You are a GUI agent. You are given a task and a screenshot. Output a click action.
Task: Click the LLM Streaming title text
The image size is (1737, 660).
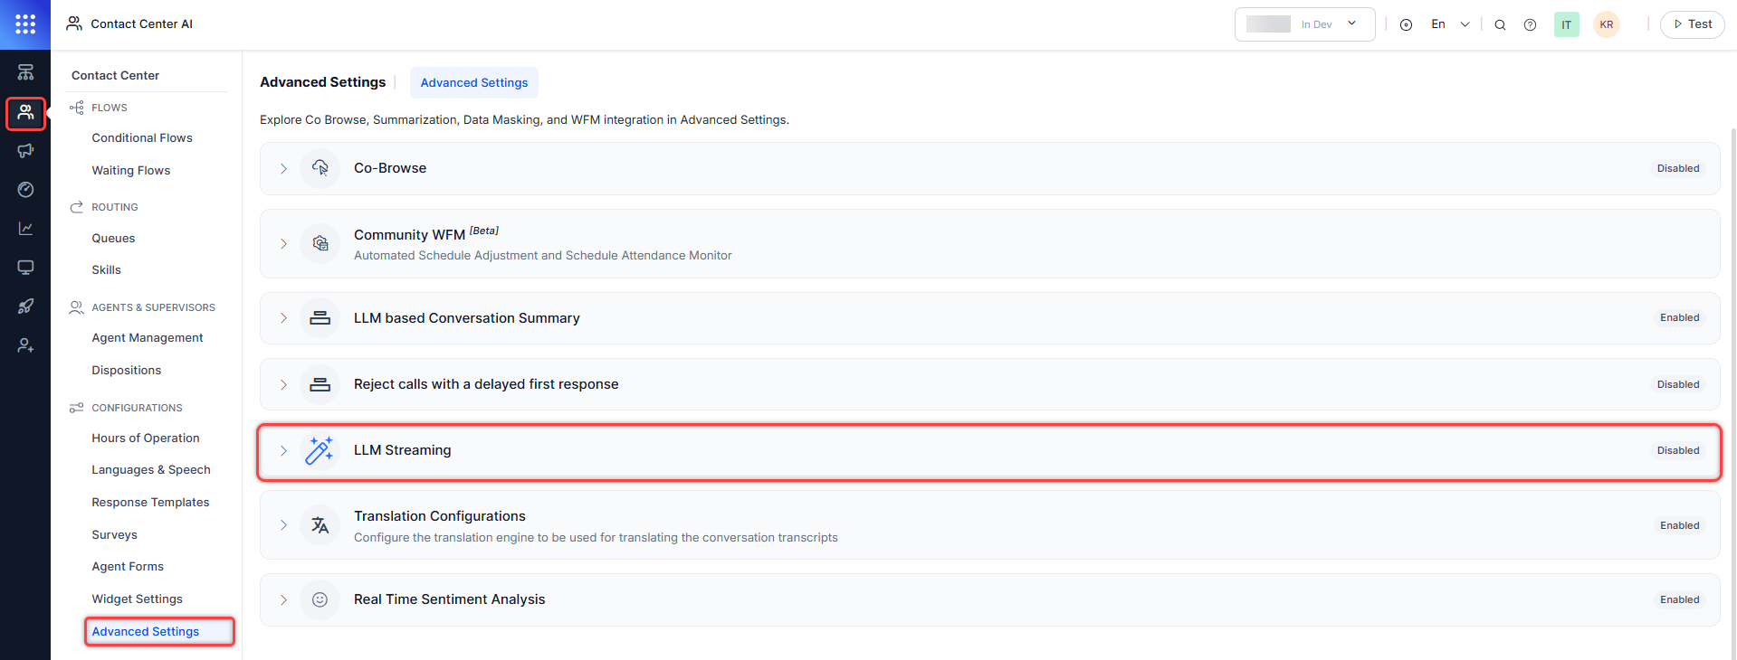[x=402, y=450]
